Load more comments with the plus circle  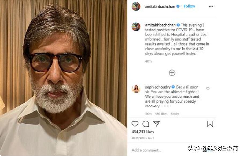pos(172,73)
